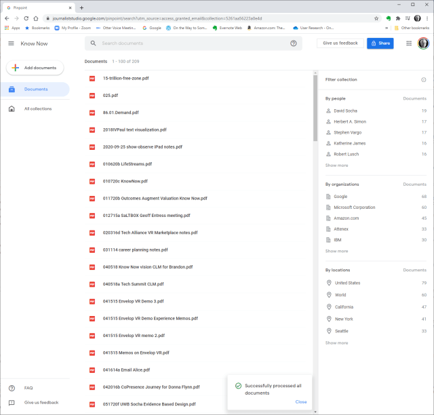Click the Google account profile avatar
The image size is (434, 415).
point(423,43)
